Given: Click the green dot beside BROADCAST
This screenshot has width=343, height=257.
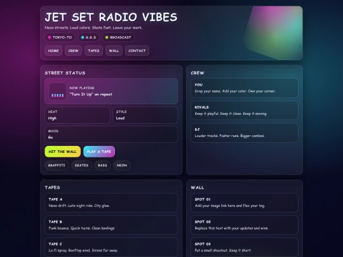Looking at the screenshot, I should point(107,37).
